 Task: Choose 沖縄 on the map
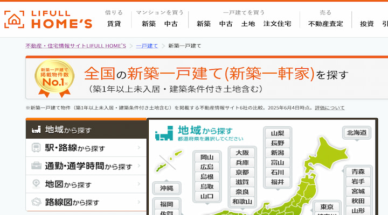[x=167, y=189]
